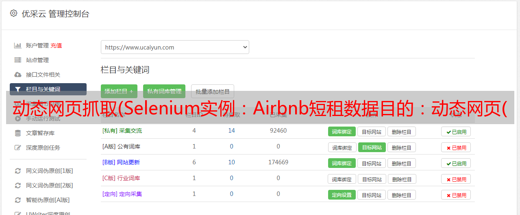Open 私有词库管理
The width and height of the screenshot is (520, 215).
164,91
